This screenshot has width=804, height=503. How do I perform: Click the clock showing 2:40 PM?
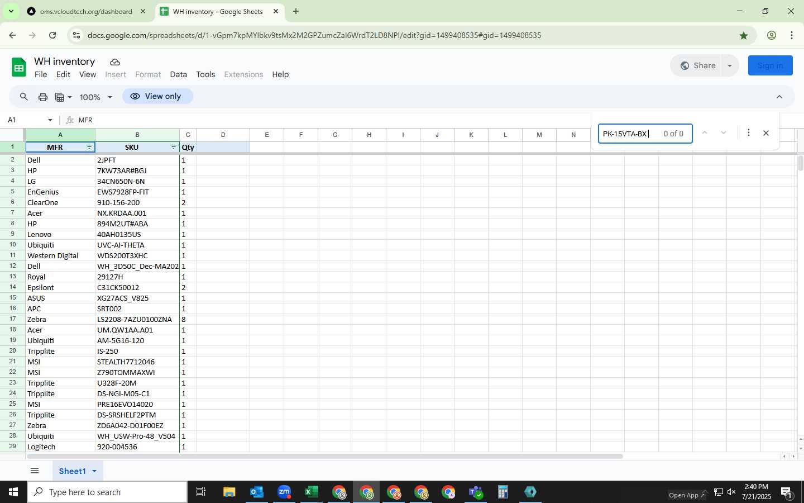pos(757,487)
